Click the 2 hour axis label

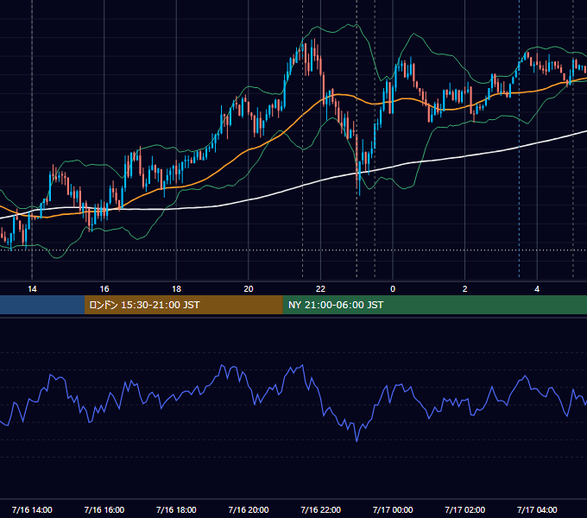(x=465, y=289)
